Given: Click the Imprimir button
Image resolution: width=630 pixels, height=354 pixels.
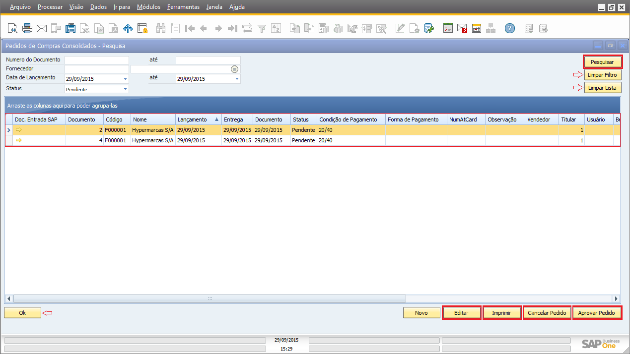Looking at the screenshot, I should (x=502, y=313).
